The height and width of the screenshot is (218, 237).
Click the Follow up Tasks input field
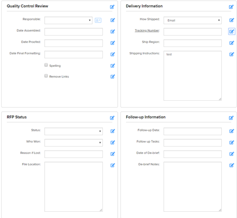[x=192, y=143]
